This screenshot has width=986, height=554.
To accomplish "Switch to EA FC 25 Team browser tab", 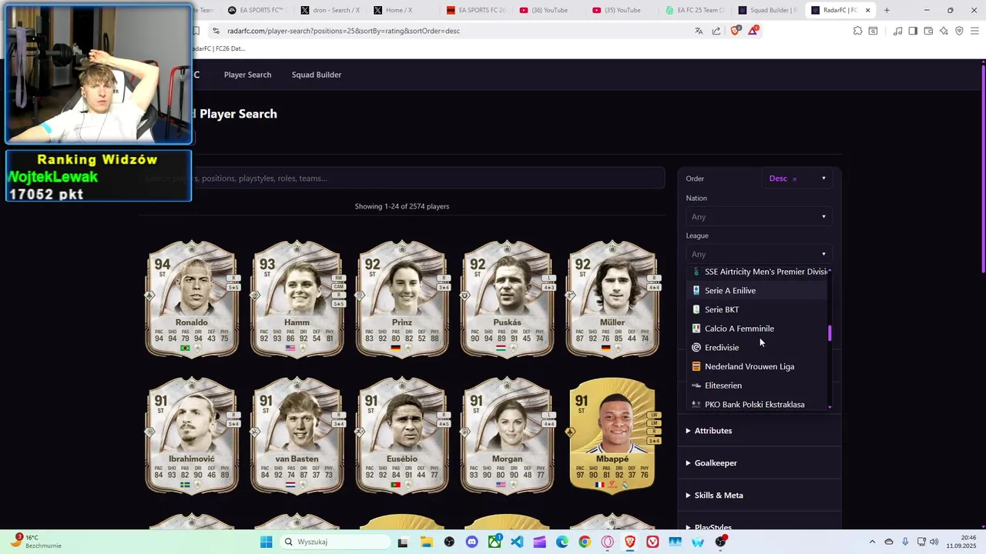I will point(695,10).
